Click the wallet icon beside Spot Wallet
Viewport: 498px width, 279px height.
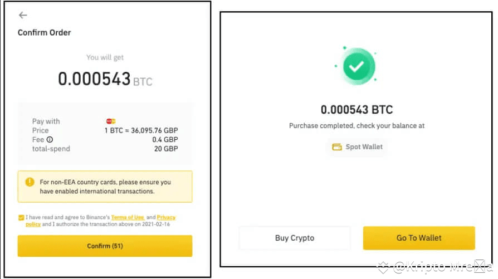pos(336,147)
